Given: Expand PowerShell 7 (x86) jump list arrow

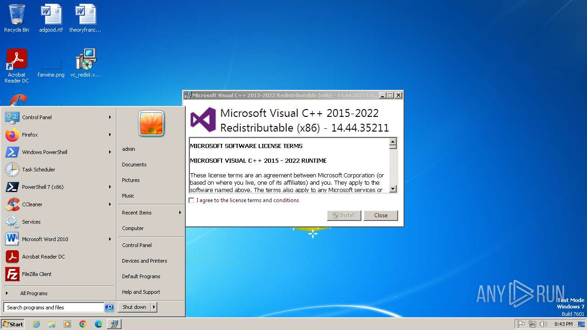Looking at the screenshot, I should [110, 187].
